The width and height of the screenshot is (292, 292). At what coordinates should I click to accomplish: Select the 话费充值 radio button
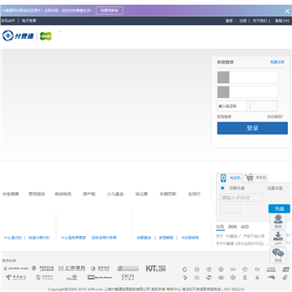click(x=222, y=188)
